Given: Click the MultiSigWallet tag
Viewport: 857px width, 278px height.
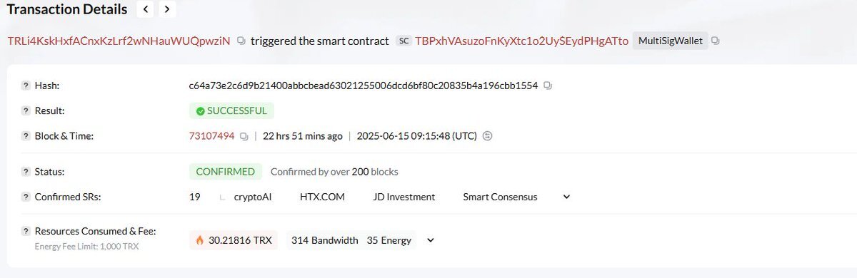Looking at the screenshot, I should (671, 41).
